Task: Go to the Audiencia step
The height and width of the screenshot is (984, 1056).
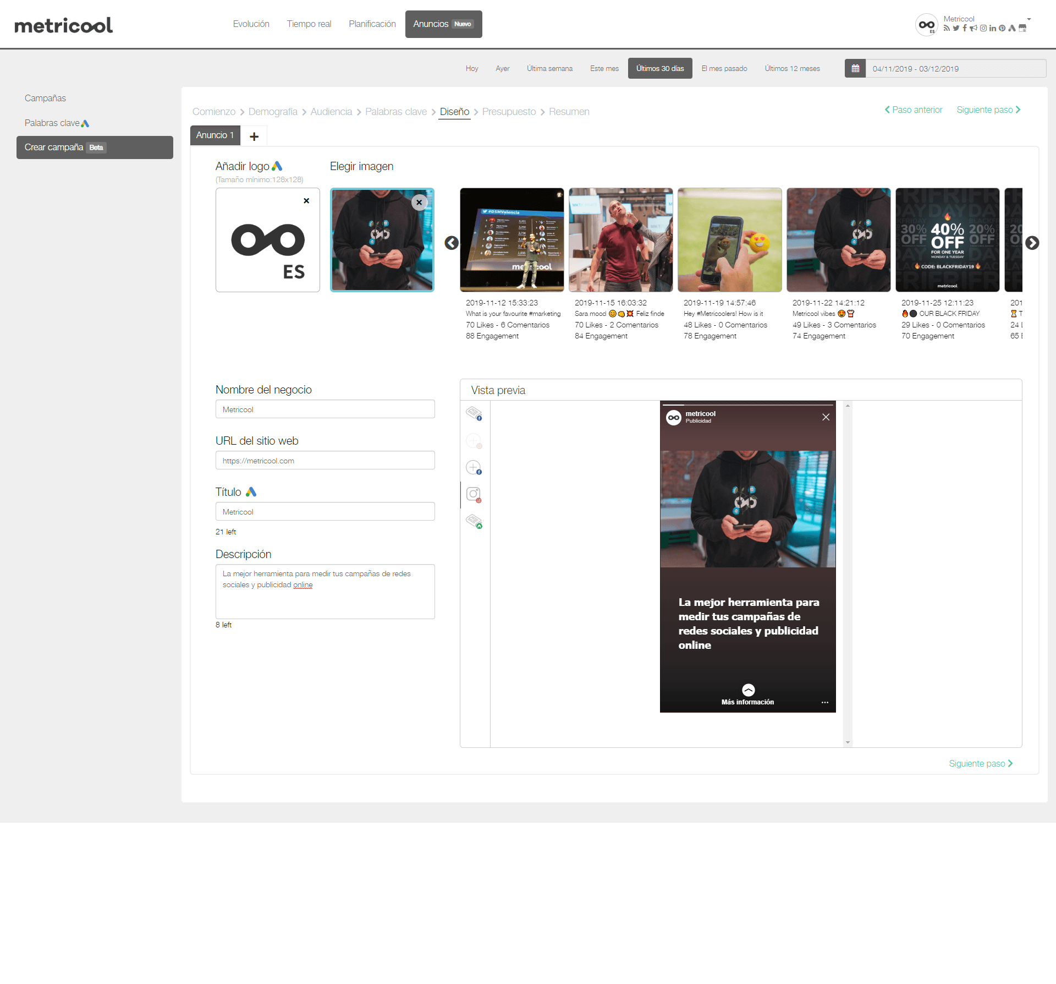Action: [331, 112]
